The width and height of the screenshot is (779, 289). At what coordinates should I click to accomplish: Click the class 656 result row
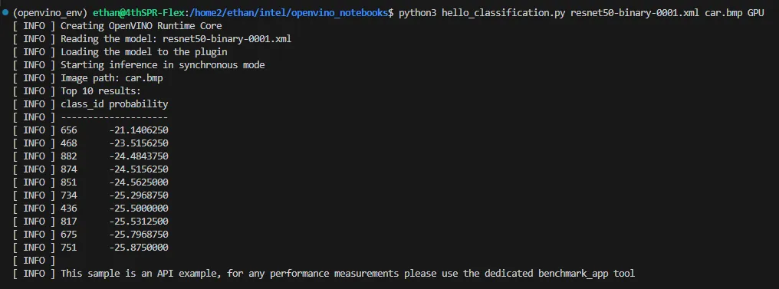pyautogui.click(x=90, y=130)
